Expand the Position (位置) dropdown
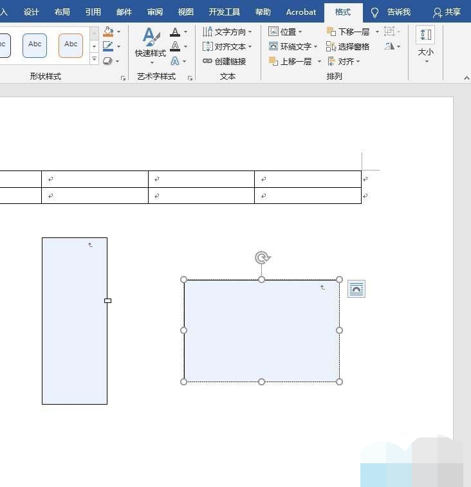This screenshot has width=471, height=487. (x=284, y=32)
